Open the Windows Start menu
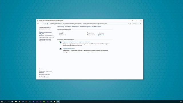 pos(2,102)
